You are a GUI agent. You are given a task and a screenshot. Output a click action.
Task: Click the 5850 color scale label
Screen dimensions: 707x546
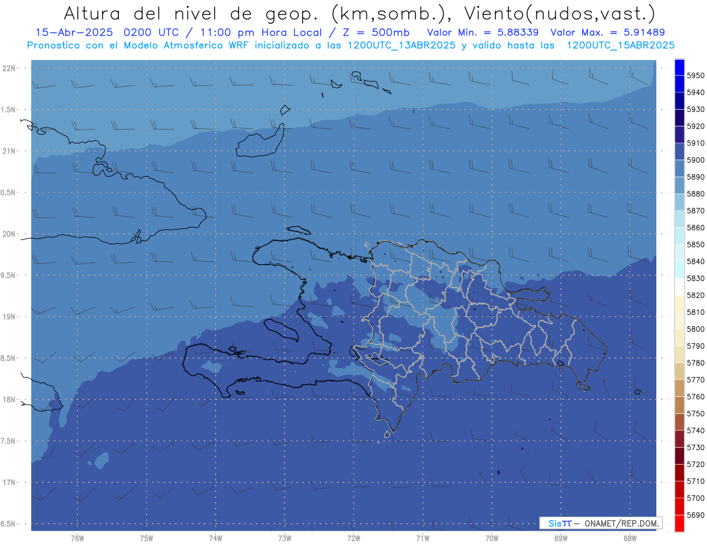point(696,244)
